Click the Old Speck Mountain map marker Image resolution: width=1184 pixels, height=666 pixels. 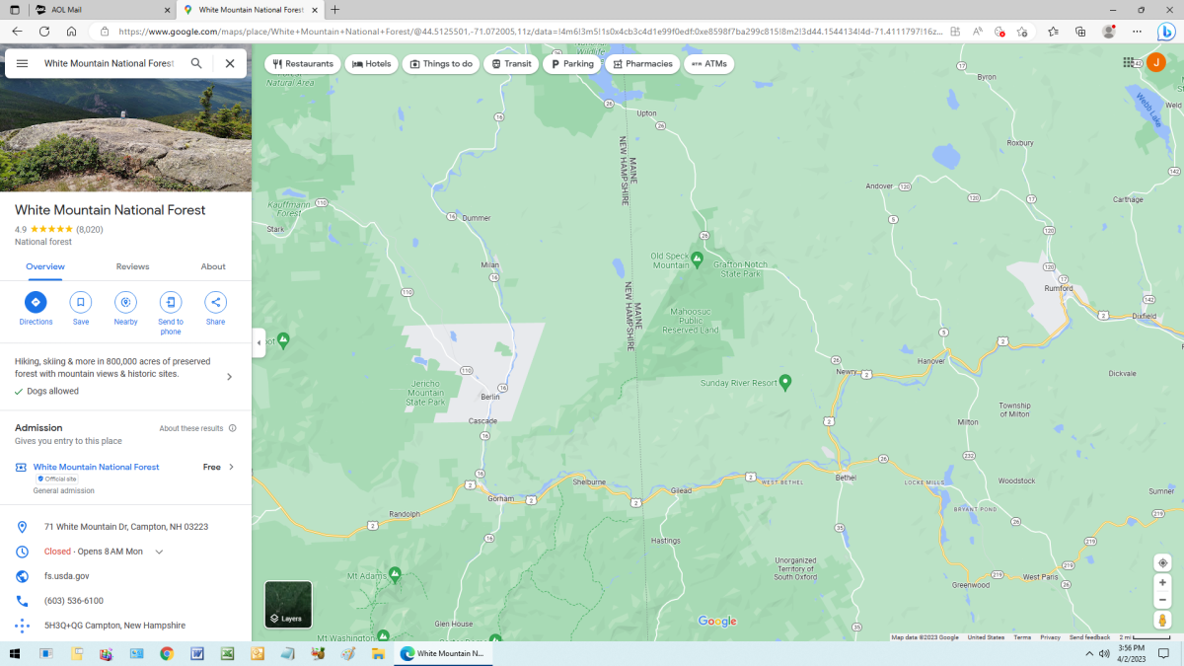[697, 259]
